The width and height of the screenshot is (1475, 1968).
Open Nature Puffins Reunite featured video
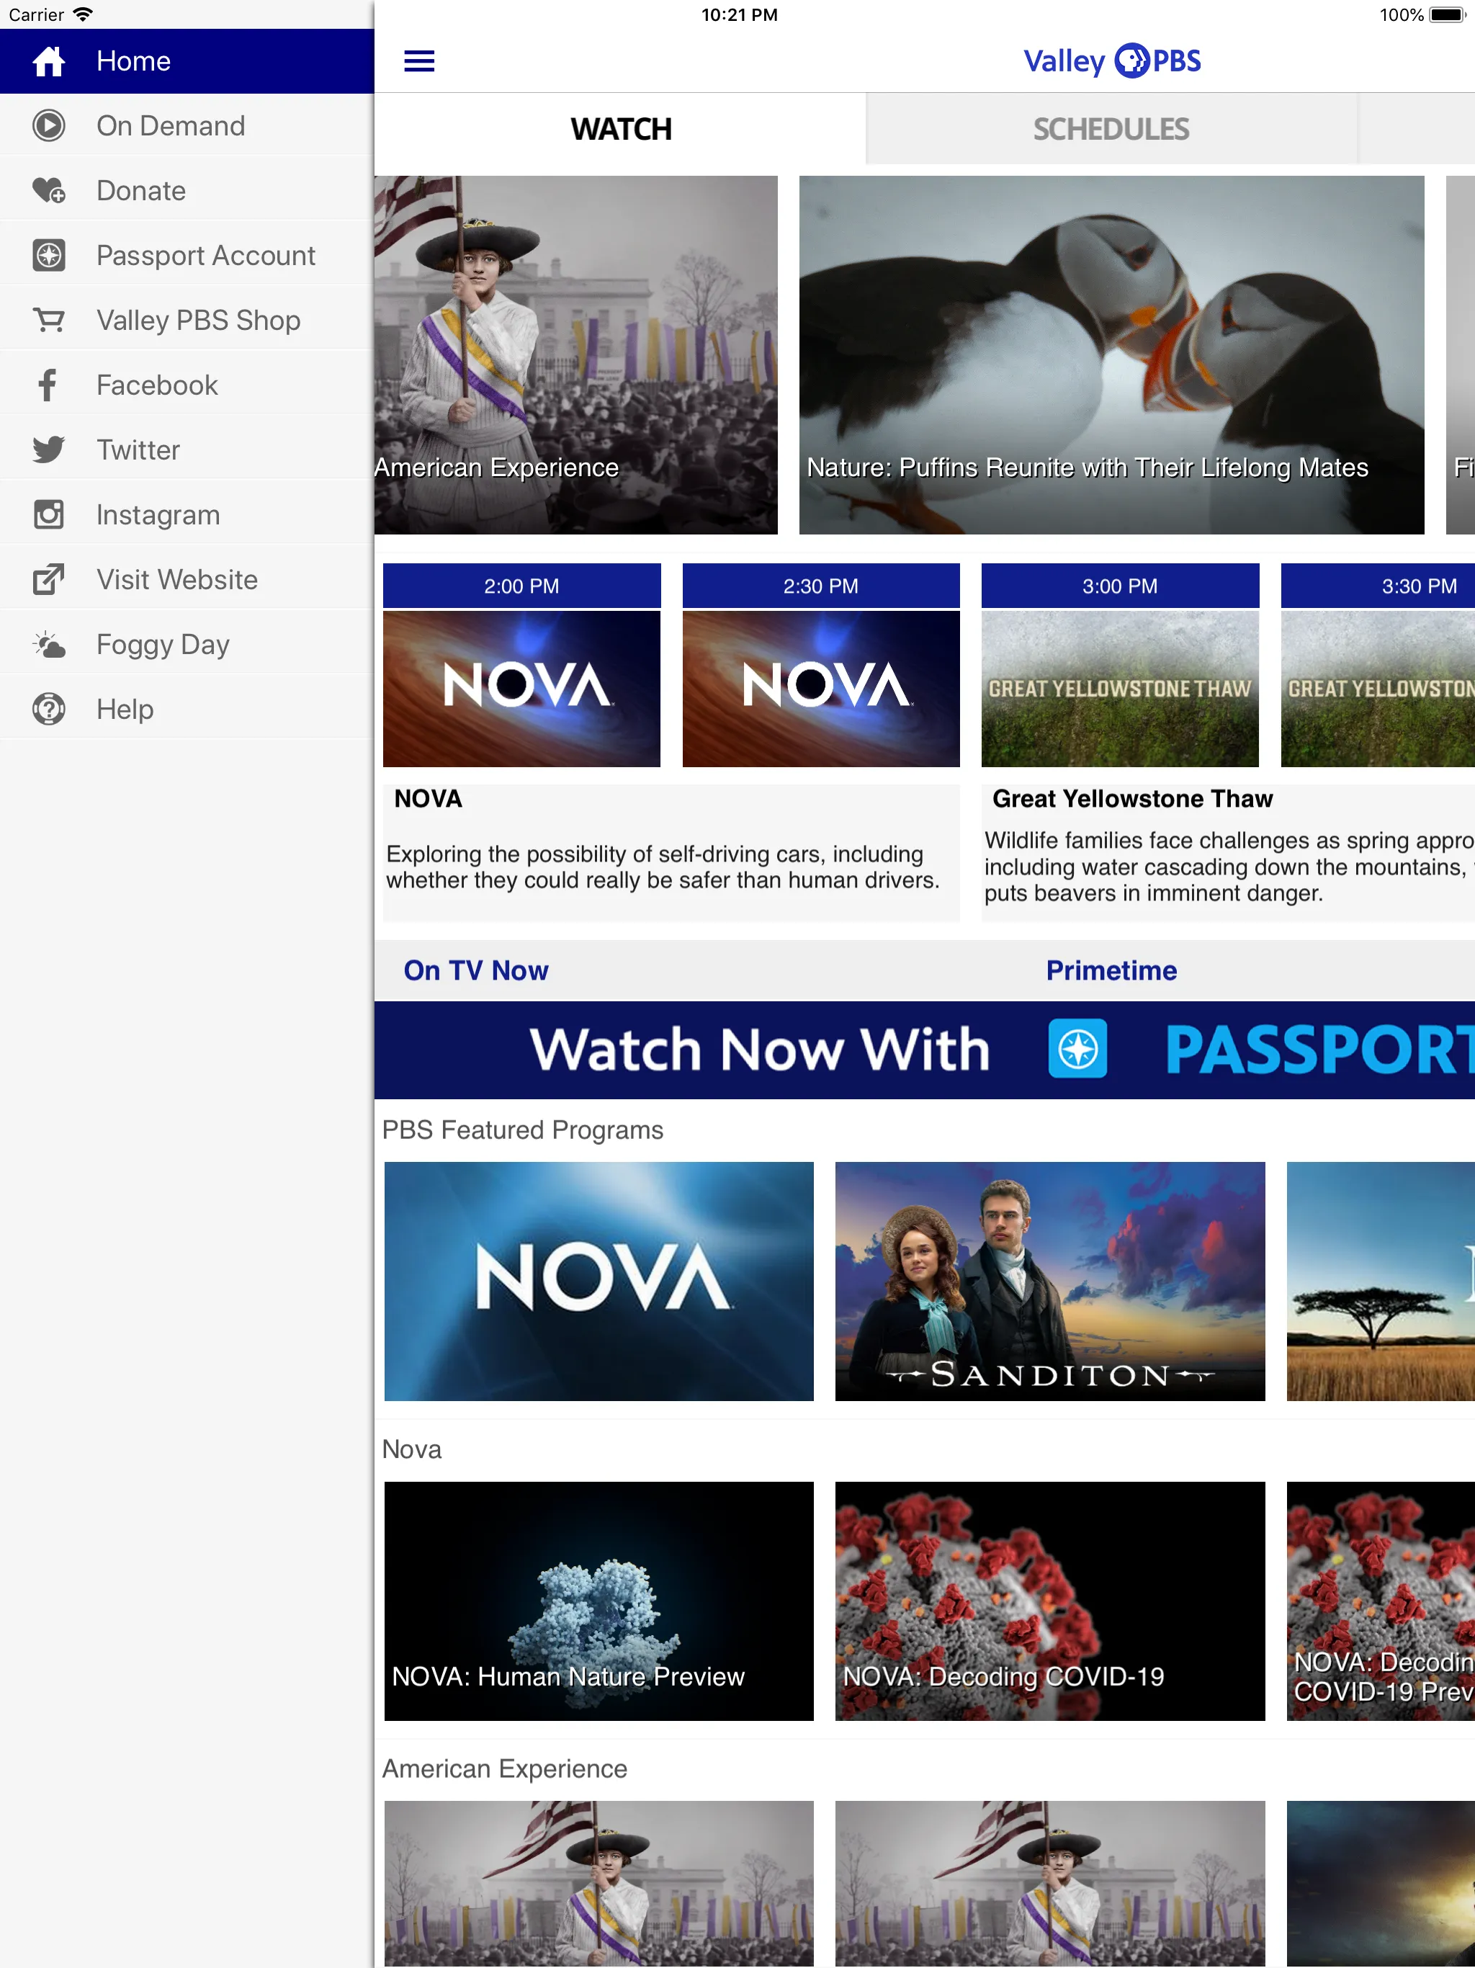click(1111, 355)
